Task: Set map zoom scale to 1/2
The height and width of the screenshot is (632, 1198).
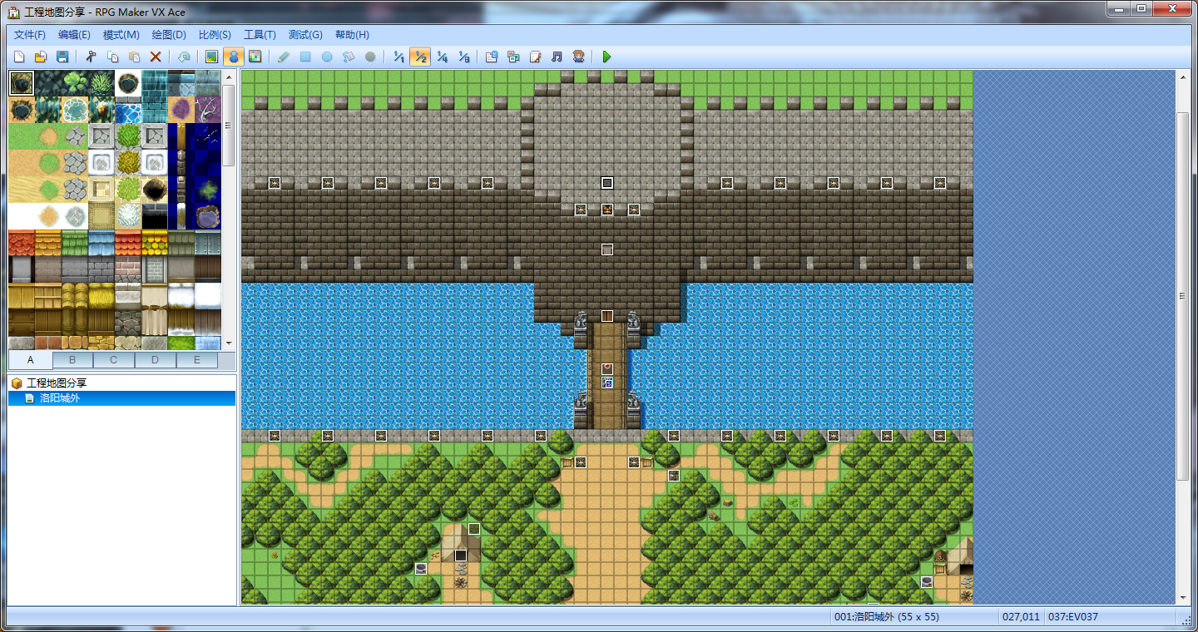Action: tap(420, 57)
